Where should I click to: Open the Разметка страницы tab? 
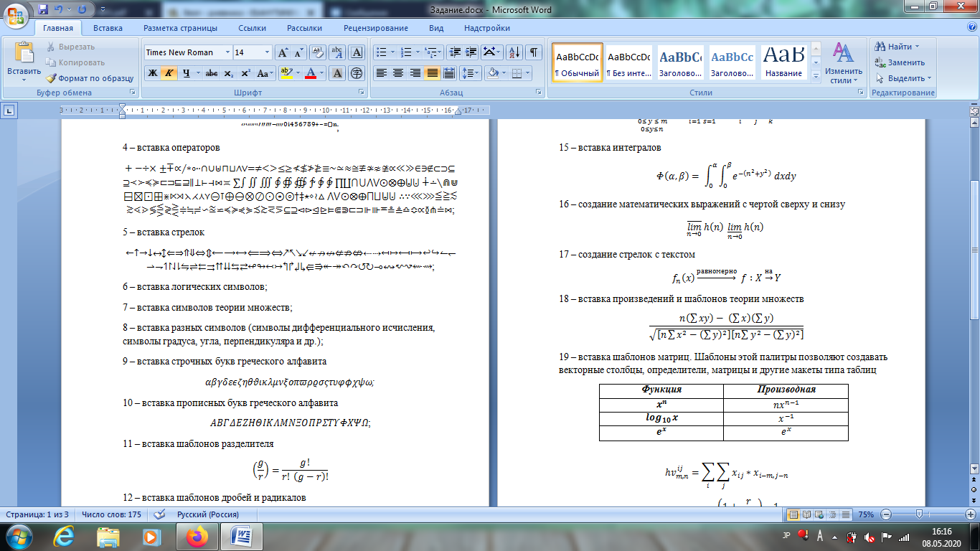[180, 28]
